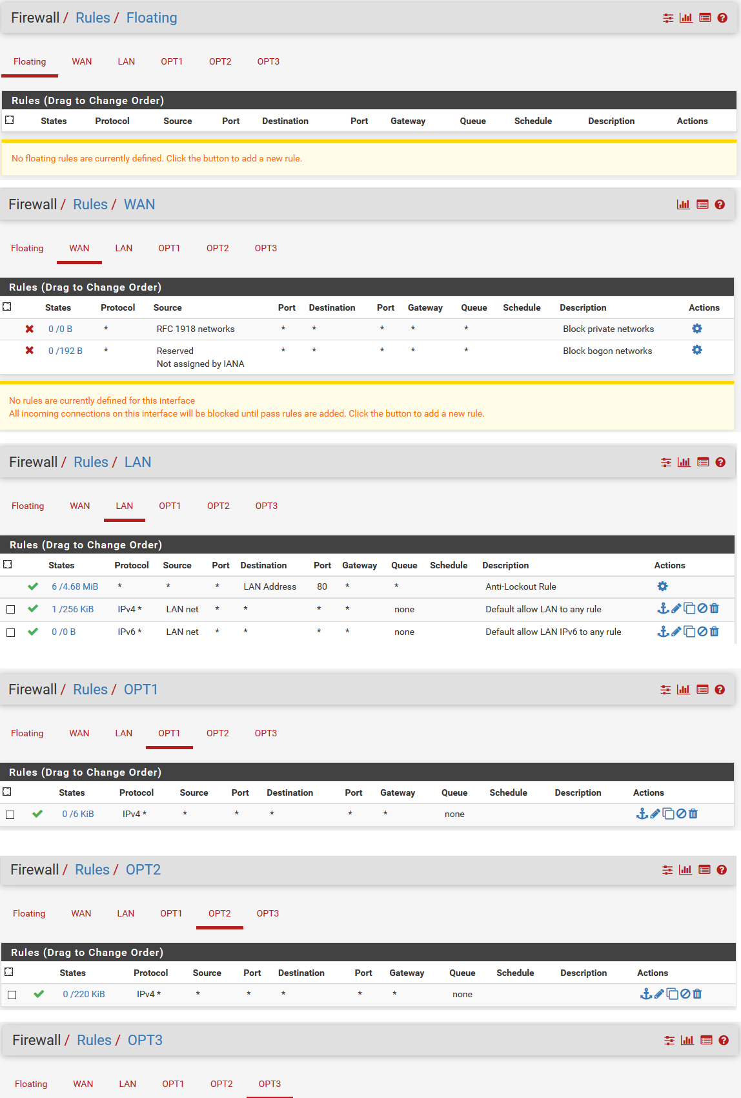Disable the OPT2 IPv4 rule

[685, 994]
